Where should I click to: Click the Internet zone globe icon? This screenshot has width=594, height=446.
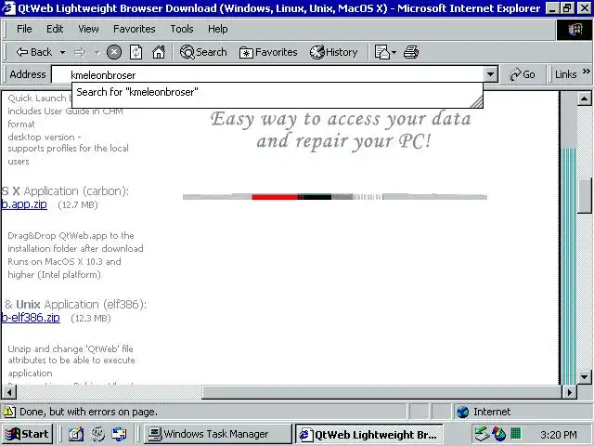462,412
